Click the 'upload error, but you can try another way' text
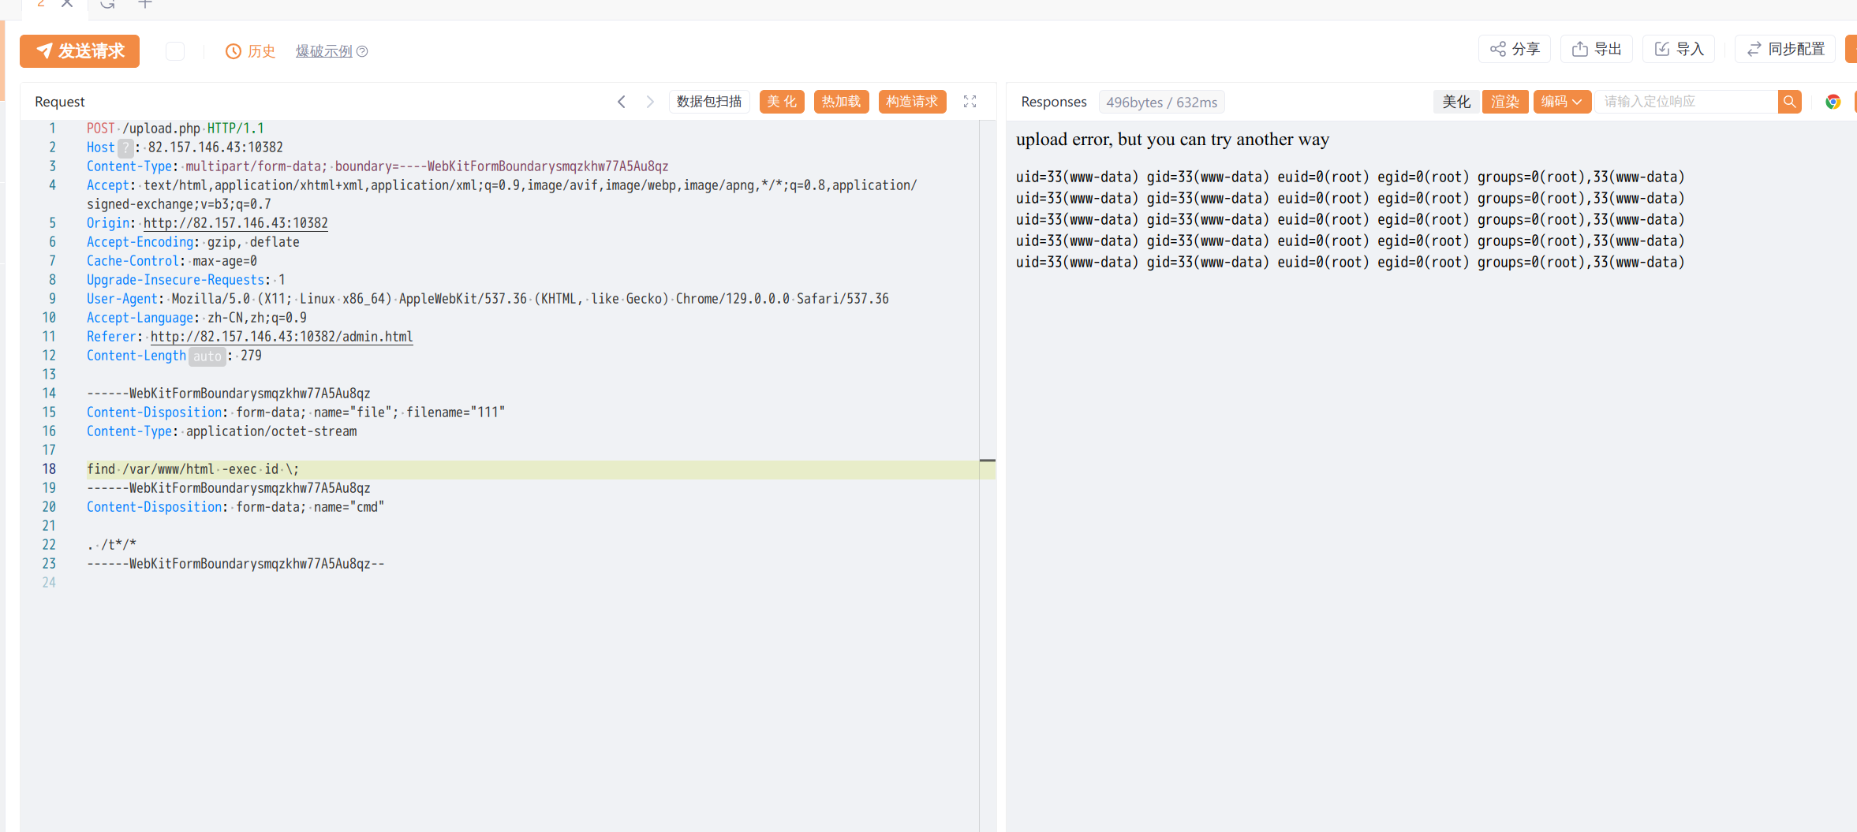This screenshot has height=832, width=1857. [1172, 140]
